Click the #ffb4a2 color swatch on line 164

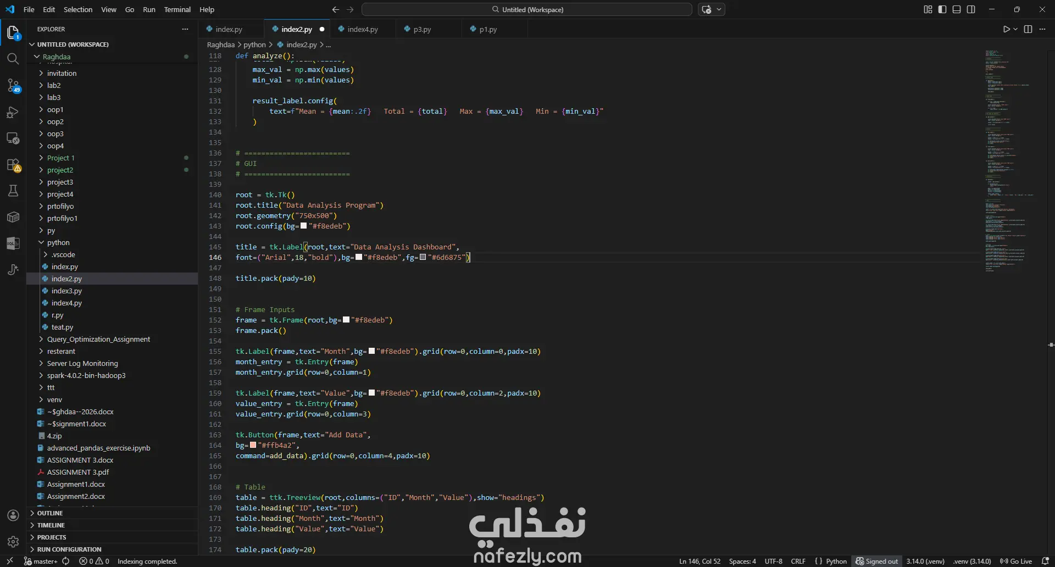point(253,445)
